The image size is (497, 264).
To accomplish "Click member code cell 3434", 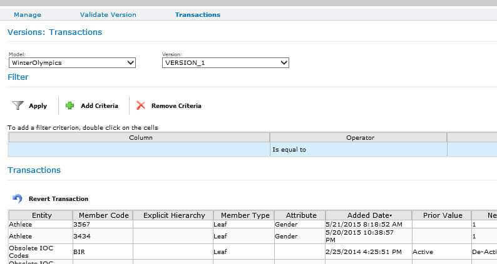I will pos(103,236).
